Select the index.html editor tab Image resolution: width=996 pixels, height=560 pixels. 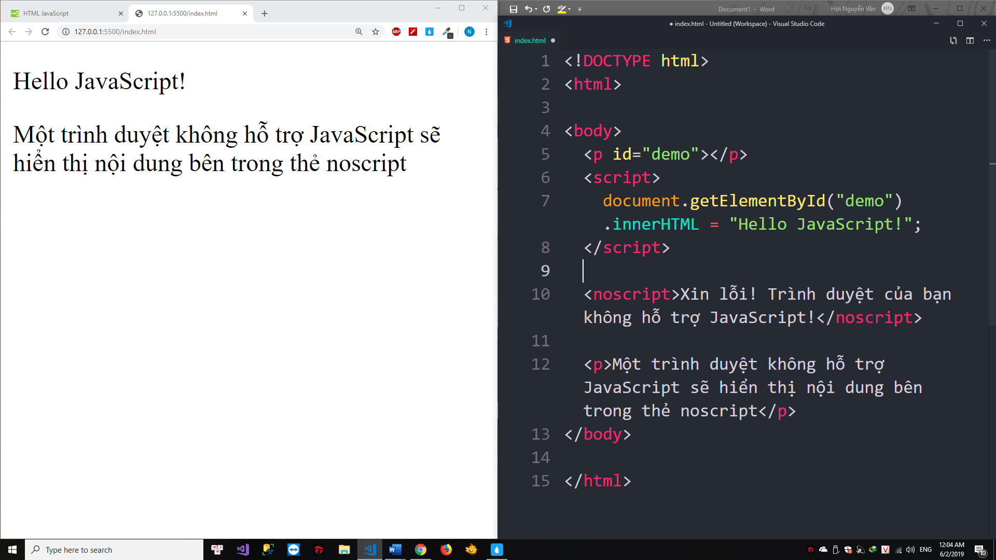(x=530, y=40)
